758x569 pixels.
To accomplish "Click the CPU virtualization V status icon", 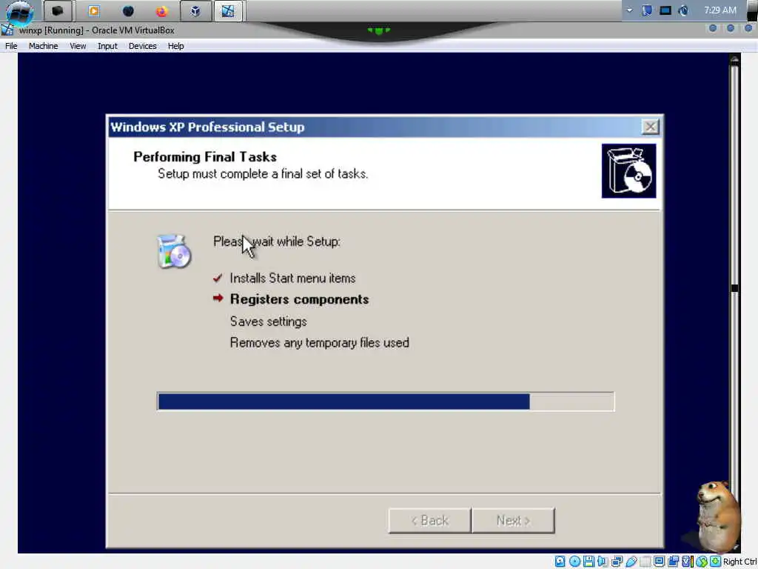I will [x=686, y=562].
